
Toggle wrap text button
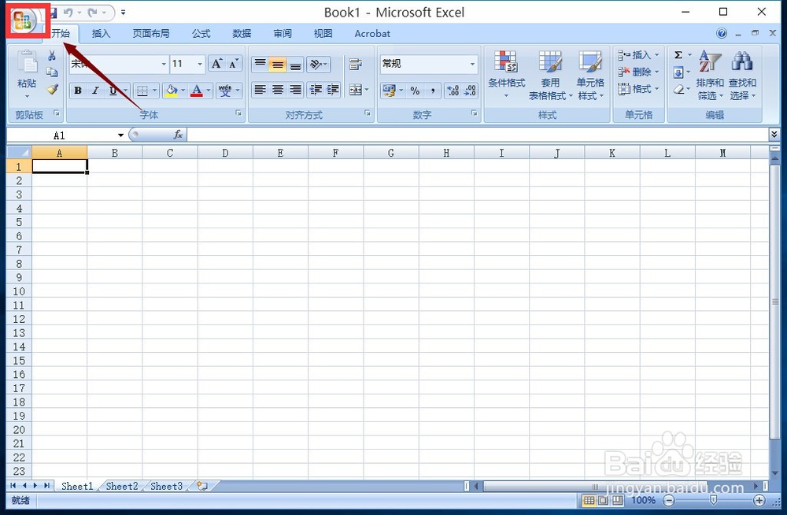356,65
